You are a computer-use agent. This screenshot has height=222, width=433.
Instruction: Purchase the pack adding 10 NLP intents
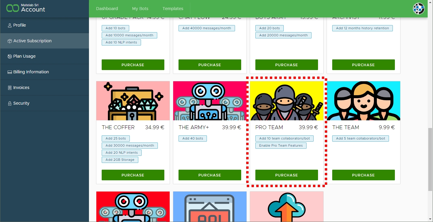point(133,65)
